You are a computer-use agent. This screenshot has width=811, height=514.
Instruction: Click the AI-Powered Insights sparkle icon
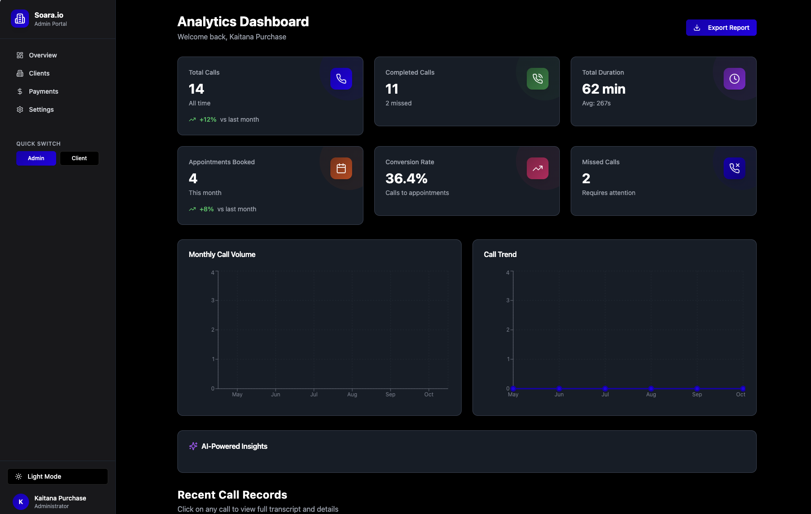point(193,446)
